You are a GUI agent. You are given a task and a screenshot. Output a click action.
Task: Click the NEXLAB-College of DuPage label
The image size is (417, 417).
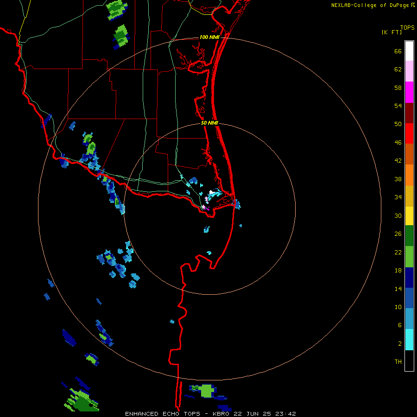point(370,5)
